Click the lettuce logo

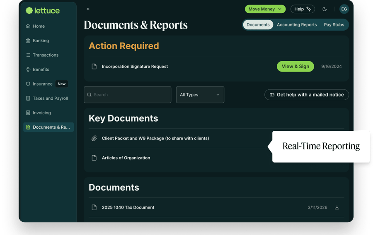(x=43, y=10)
